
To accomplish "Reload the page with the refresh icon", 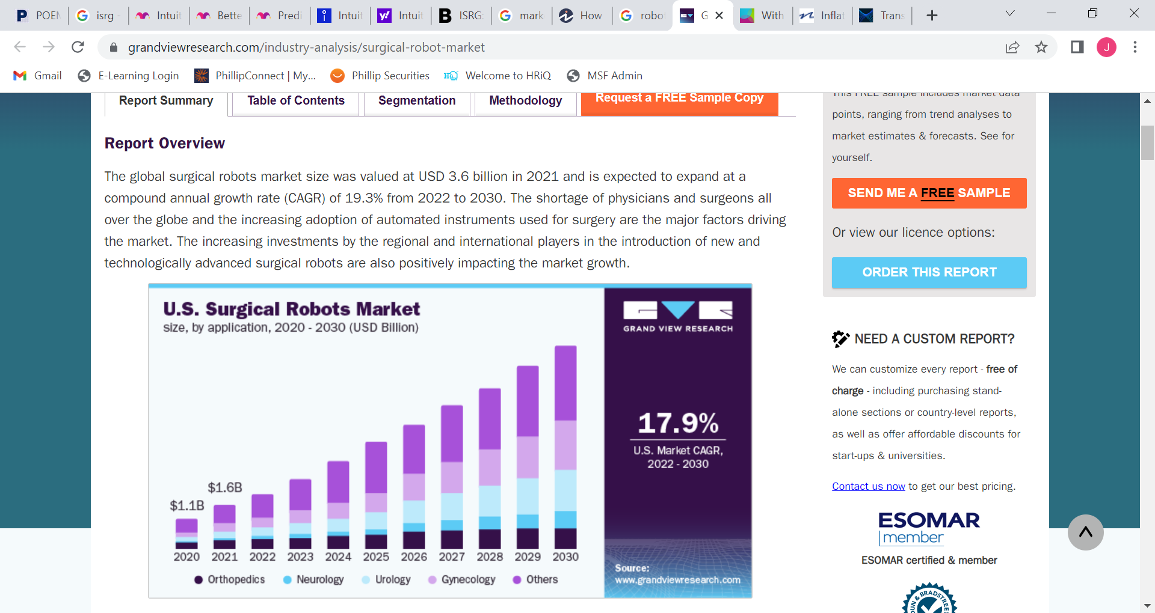I will [78, 47].
